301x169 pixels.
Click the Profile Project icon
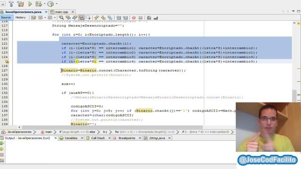[x=50, y=4]
